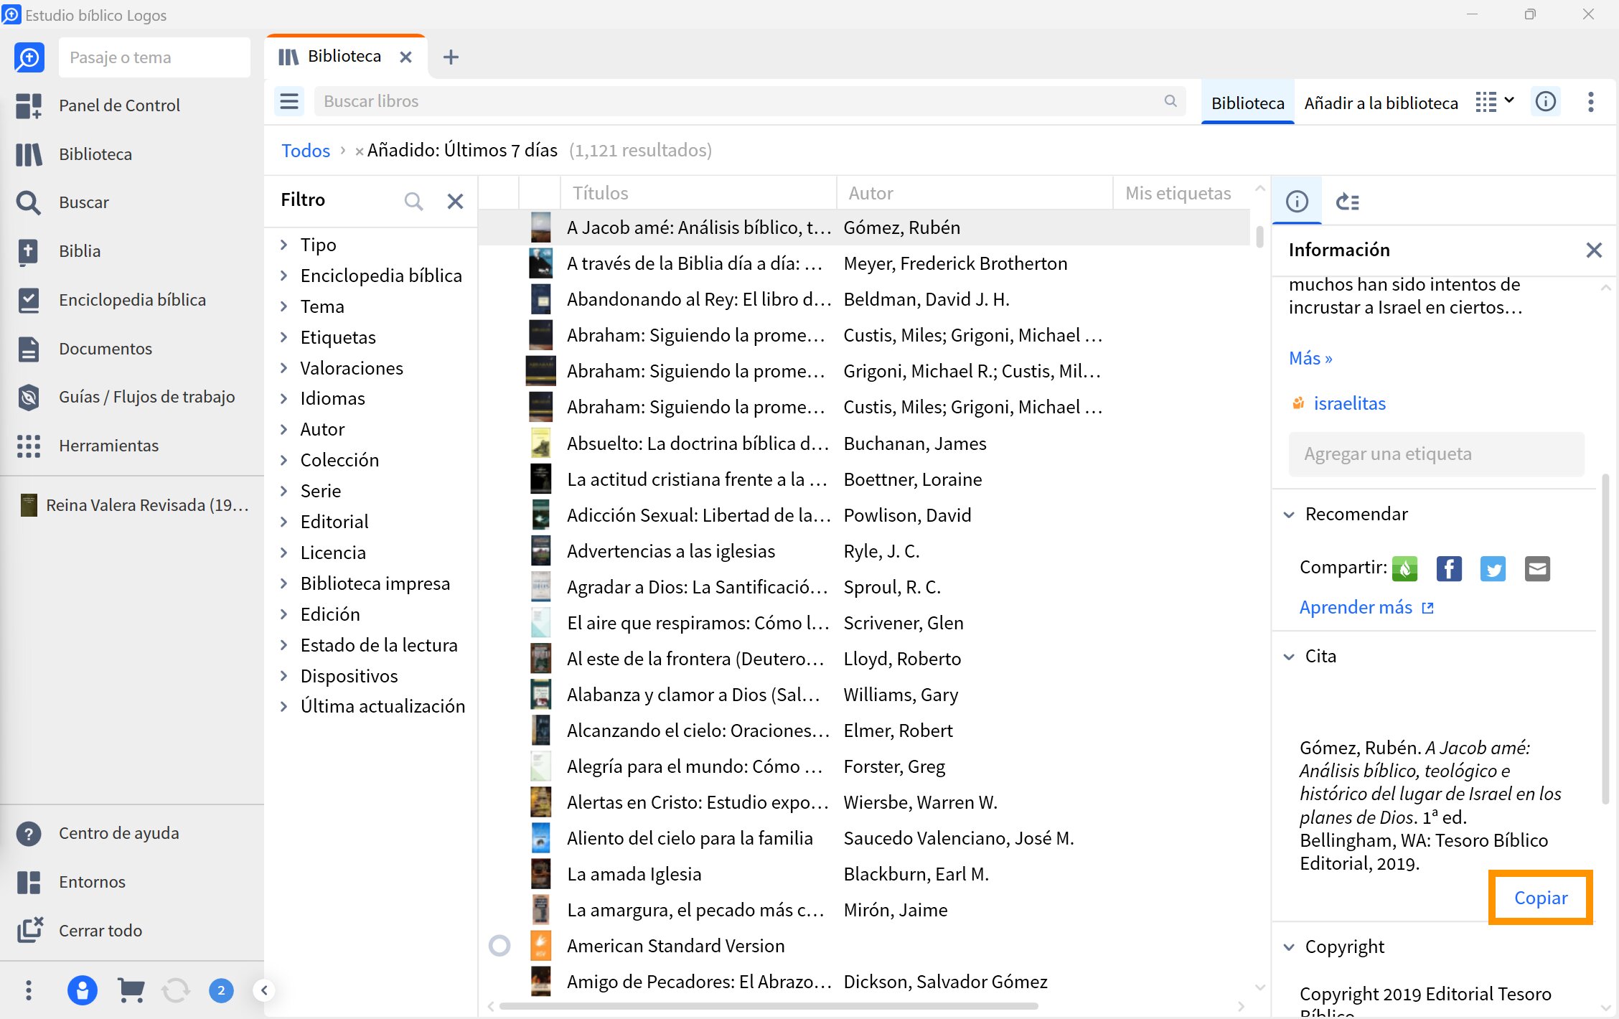Expand the Enciclopedia bíblica filter

pos(284,276)
